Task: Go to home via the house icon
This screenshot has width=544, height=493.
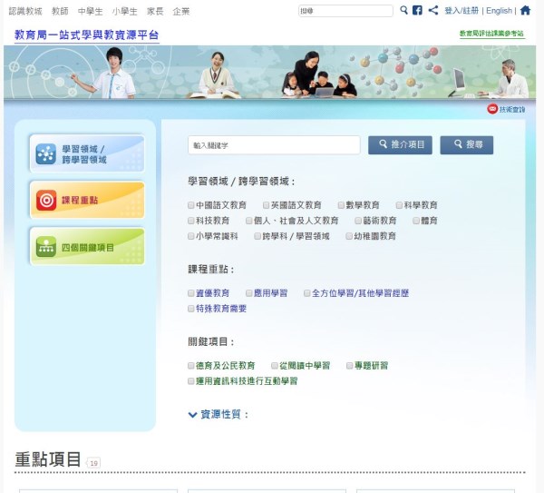Action: coord(525,11)
